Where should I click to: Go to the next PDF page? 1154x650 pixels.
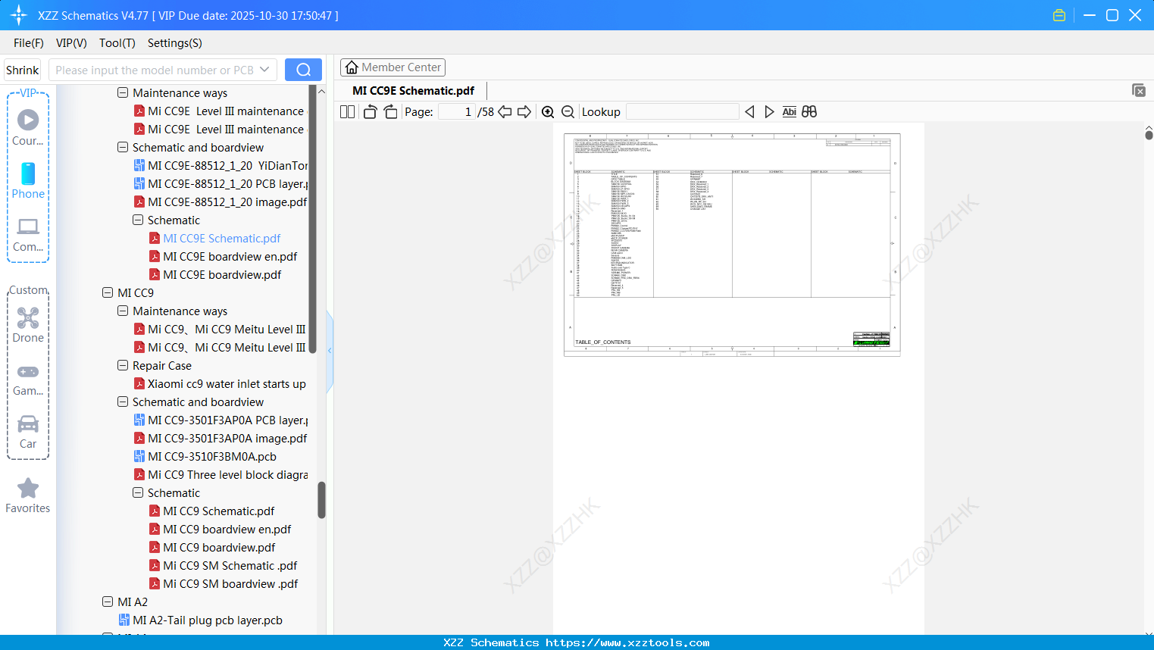coord(524,112)
